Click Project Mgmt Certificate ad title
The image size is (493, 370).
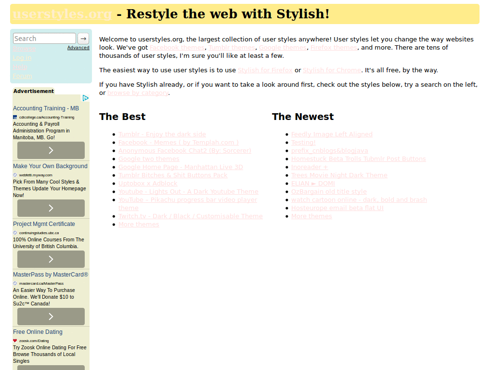click(x=44, y=224)
